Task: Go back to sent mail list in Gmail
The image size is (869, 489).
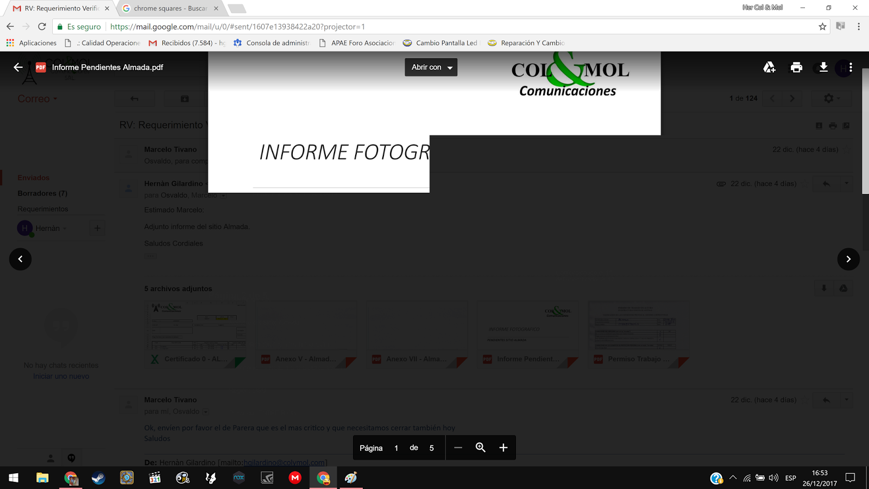Action: tap(134, 98)
